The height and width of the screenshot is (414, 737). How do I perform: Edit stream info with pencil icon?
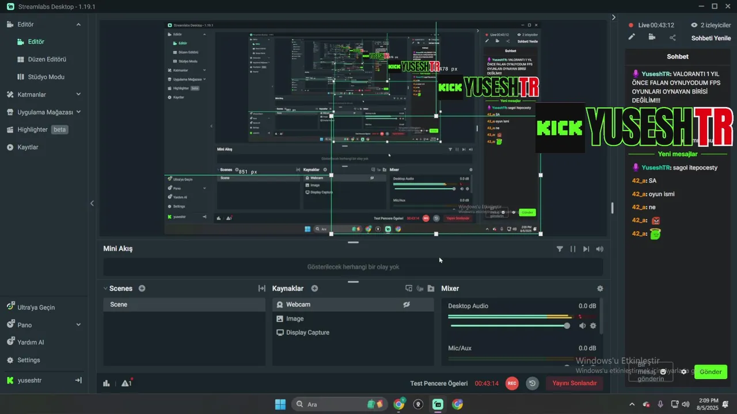[632, 37]
